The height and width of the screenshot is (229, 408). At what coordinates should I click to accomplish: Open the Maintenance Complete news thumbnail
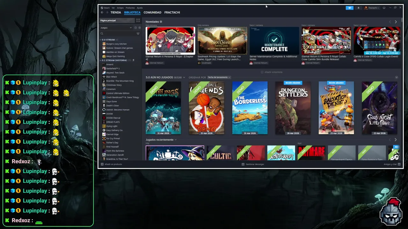[274, 41]
